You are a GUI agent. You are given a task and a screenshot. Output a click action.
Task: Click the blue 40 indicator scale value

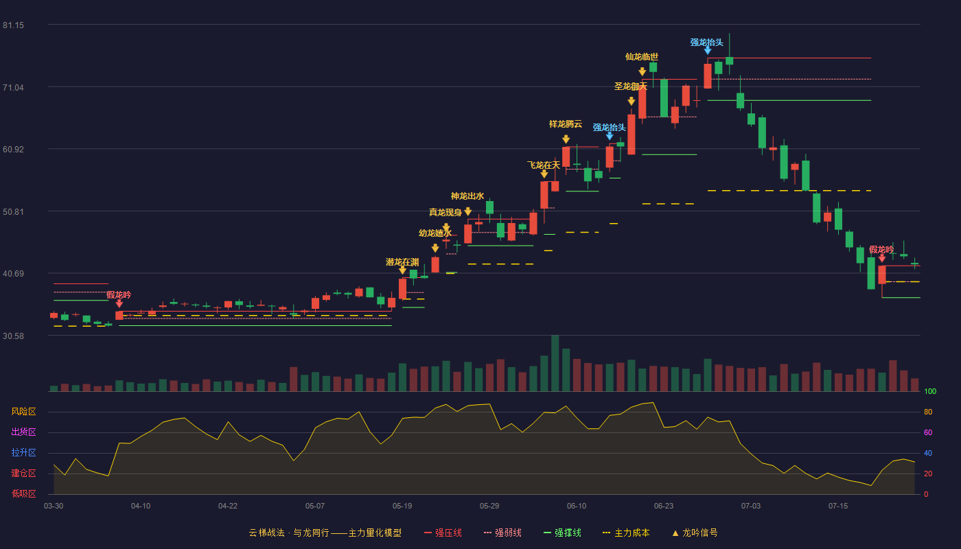click(x=928, y=454)
